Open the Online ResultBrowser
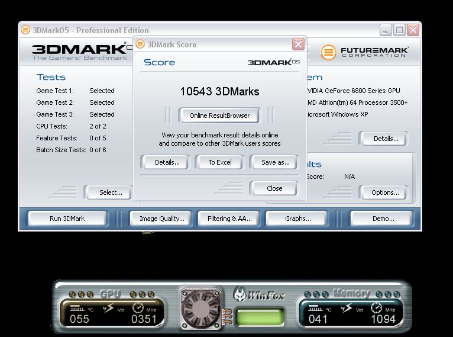Viewport: 453px width, 337px height. click(x=219, y=115)
